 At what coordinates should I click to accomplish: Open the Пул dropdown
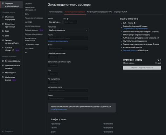point(70,22)
